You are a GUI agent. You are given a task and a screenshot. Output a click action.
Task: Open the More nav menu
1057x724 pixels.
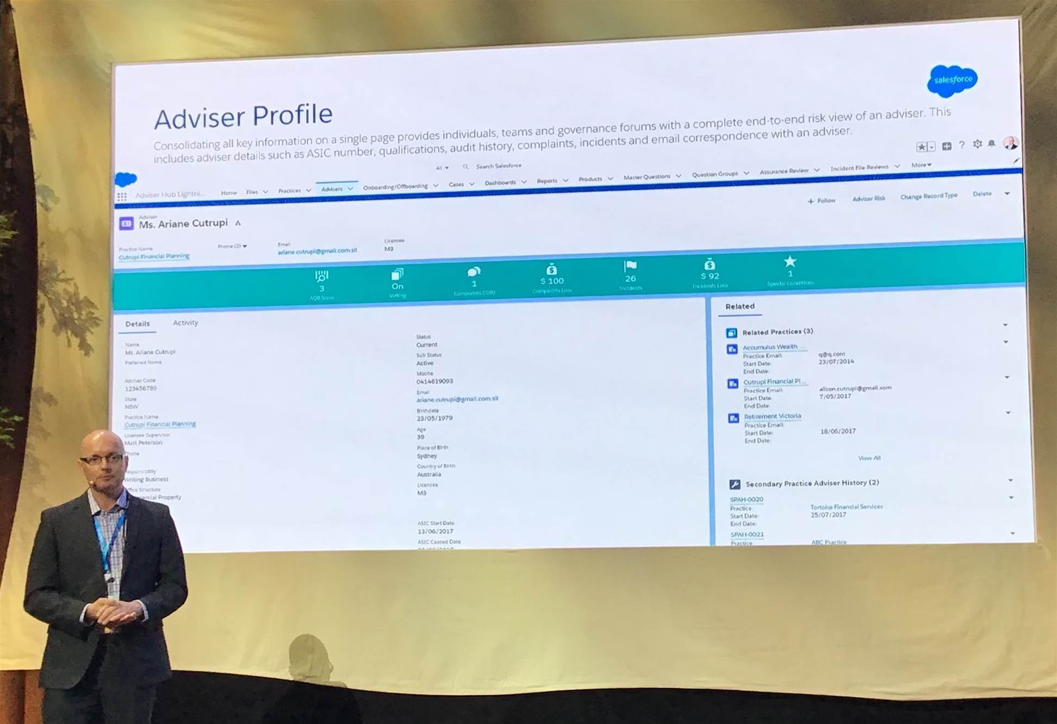point(922,165)
